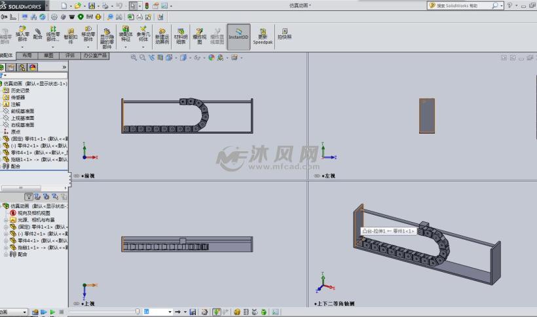
Task: Toggle the left view (左视) link eye icon
Action: tap(317, 176)
